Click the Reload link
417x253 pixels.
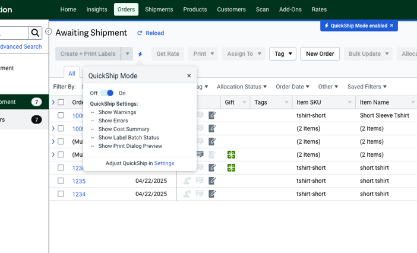pos(155,33)
